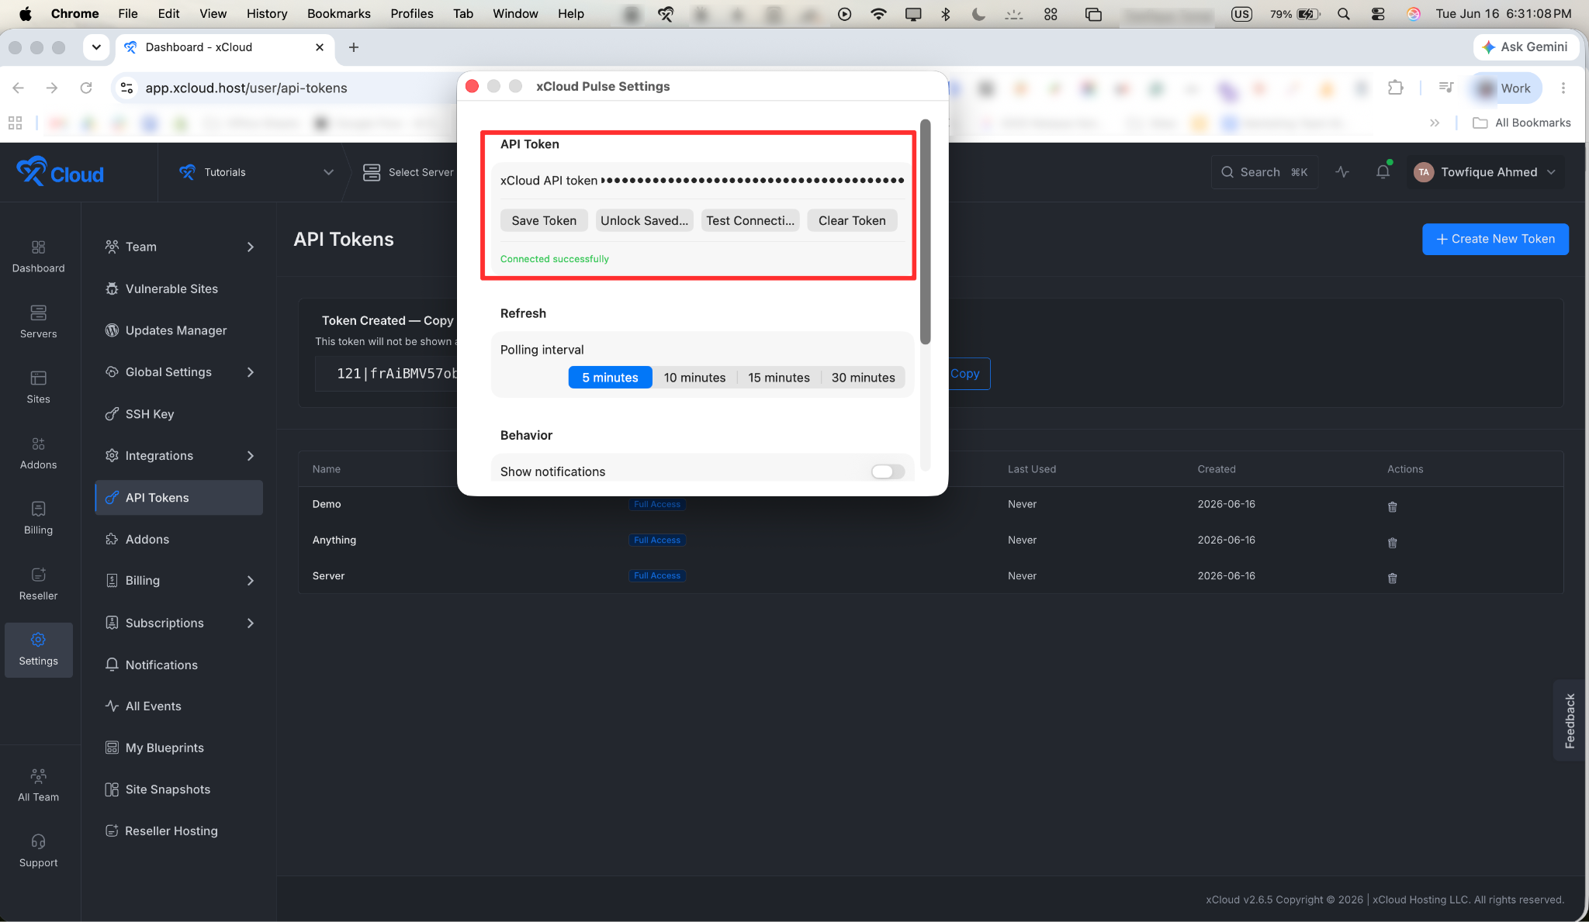
Task: Open Addons in left icon rail
Action: (38, 453)
